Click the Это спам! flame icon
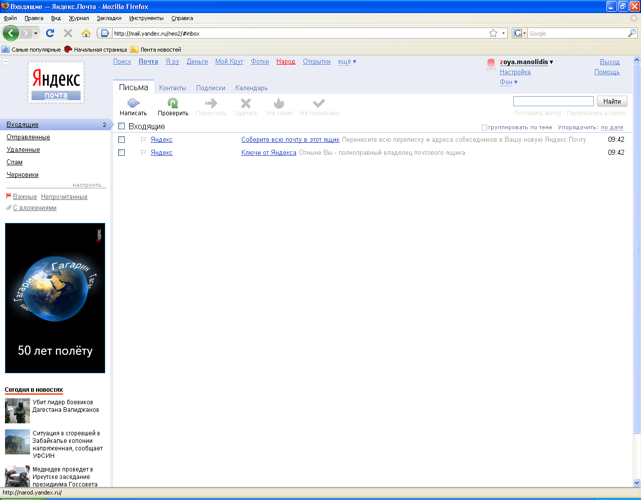641x500 pixels. (279, 103)
